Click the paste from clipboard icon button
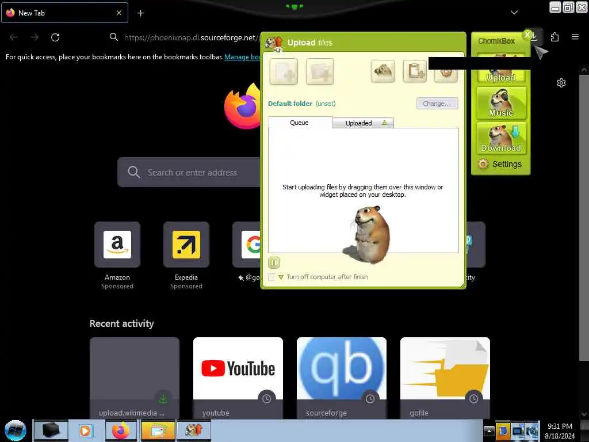This screenshot has width=589, height=442. [415, 71]
